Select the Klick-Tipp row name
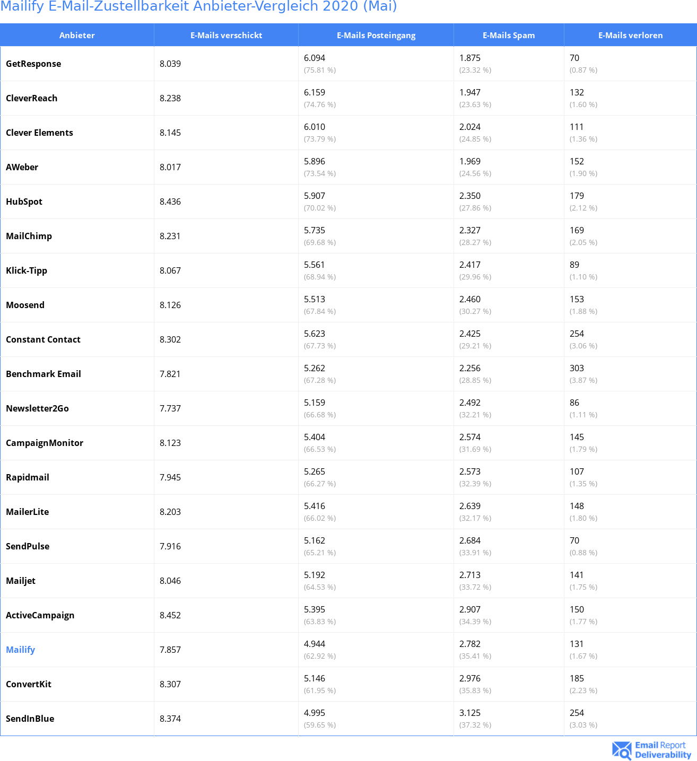 pyautogui.click(x=27, y=270)
